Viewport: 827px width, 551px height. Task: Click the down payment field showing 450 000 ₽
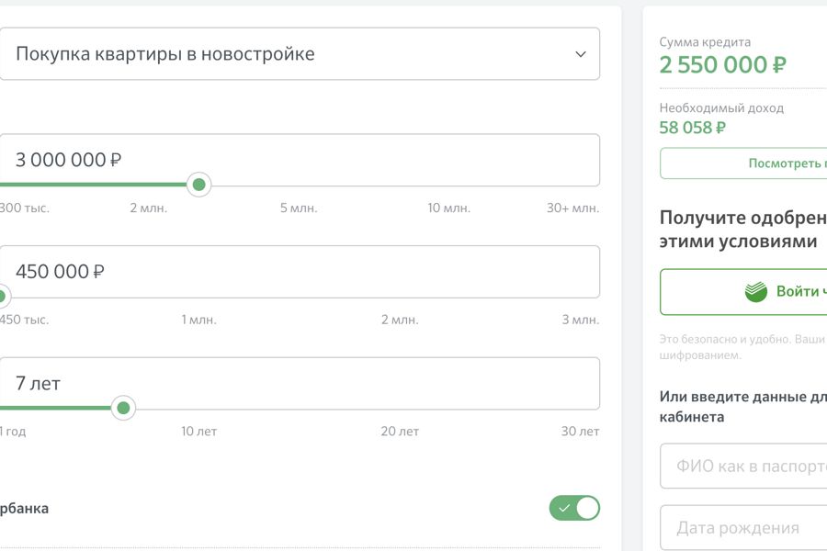click(x=299, y=272)
